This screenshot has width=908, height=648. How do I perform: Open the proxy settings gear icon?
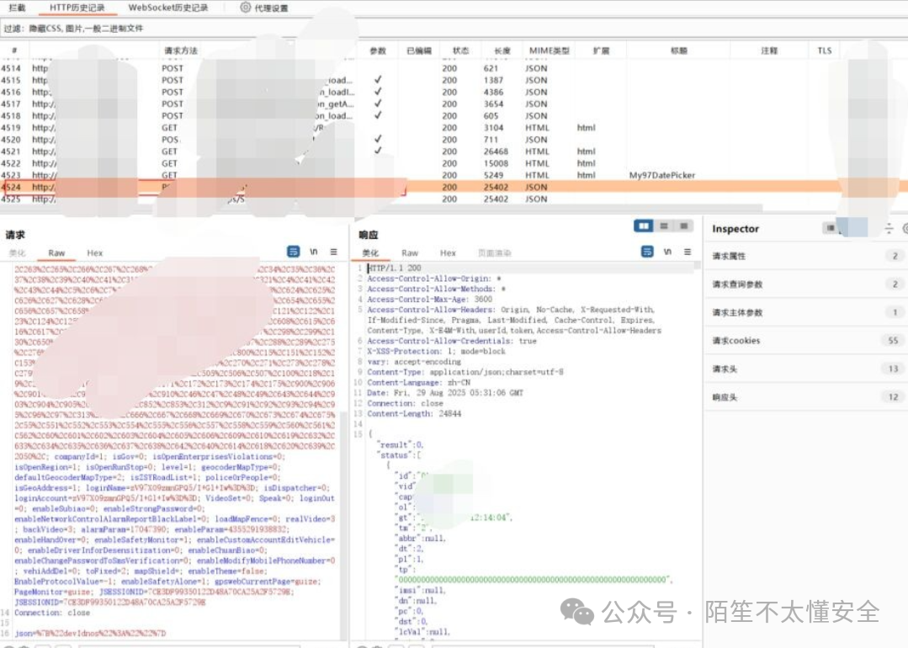click(x=244, y=8)
